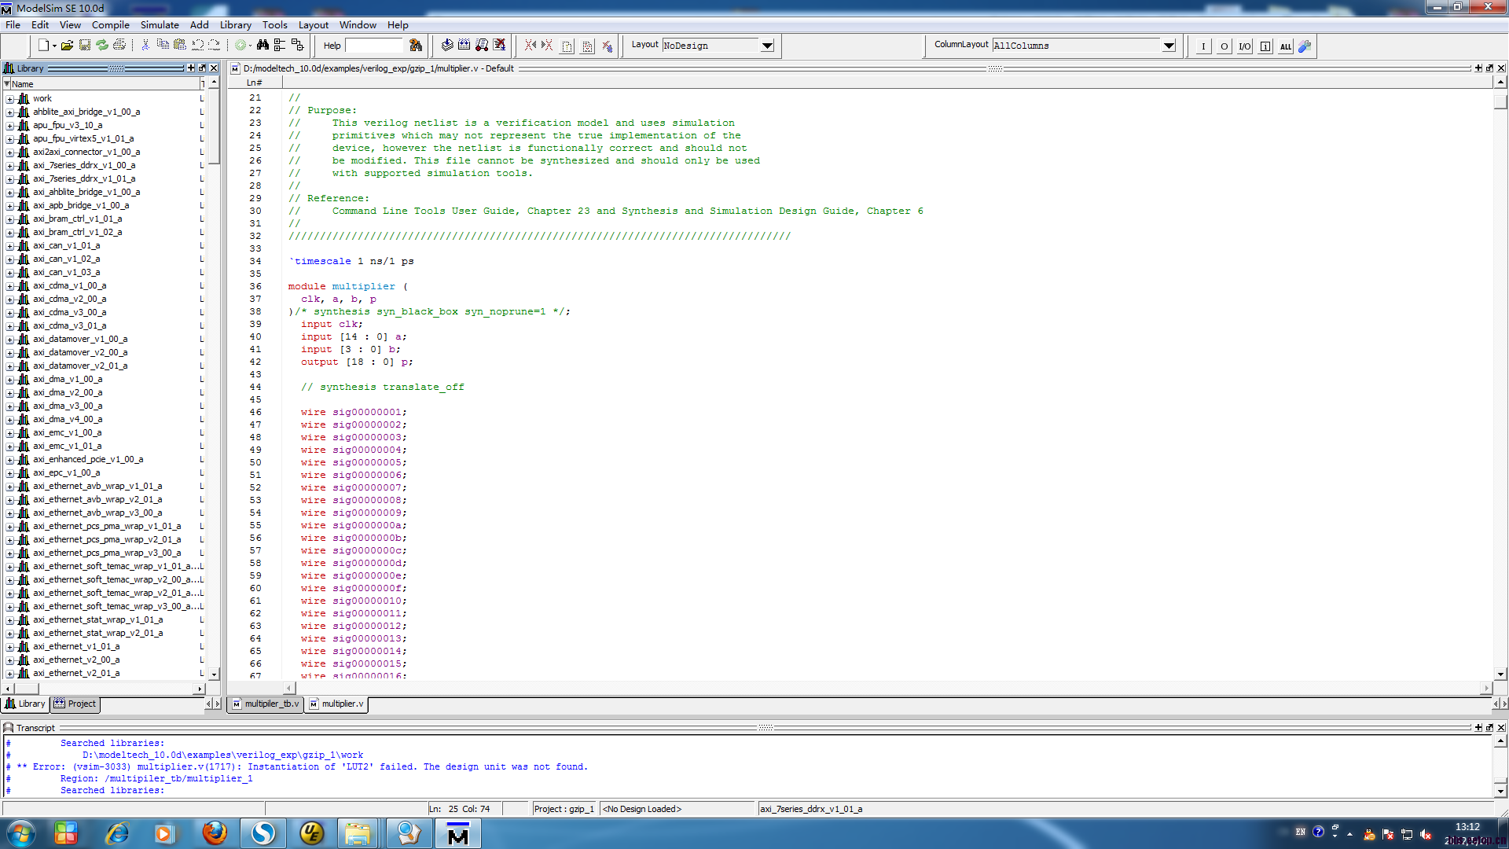Expand the work library tree node
The image size is (1509, 849).
click(9, 99)
